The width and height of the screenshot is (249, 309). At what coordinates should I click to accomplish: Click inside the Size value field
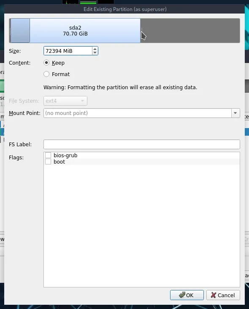click(x=68, y=51)
